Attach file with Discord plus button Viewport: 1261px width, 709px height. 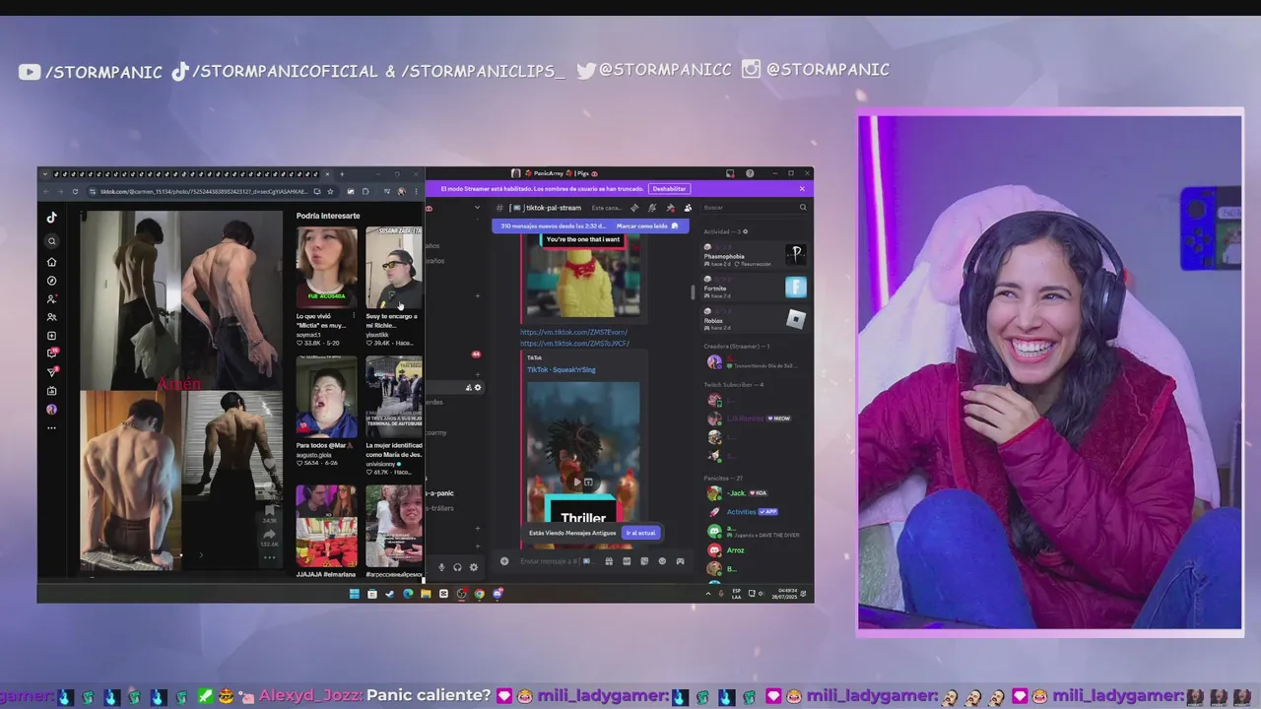pyautogui.click(x=504, y=561)
